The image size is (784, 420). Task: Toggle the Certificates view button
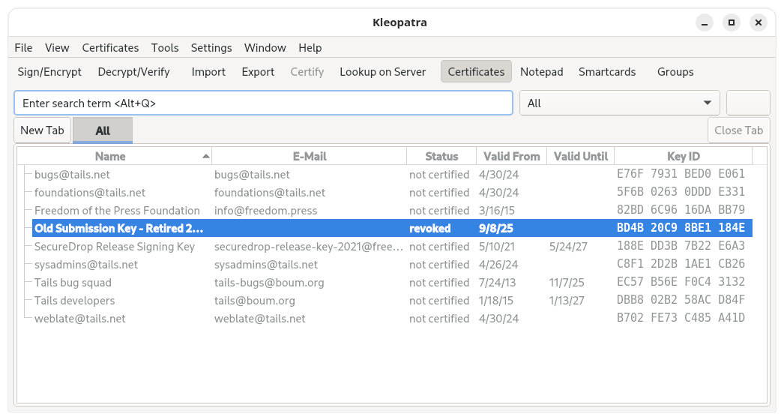tap(476, 72)
